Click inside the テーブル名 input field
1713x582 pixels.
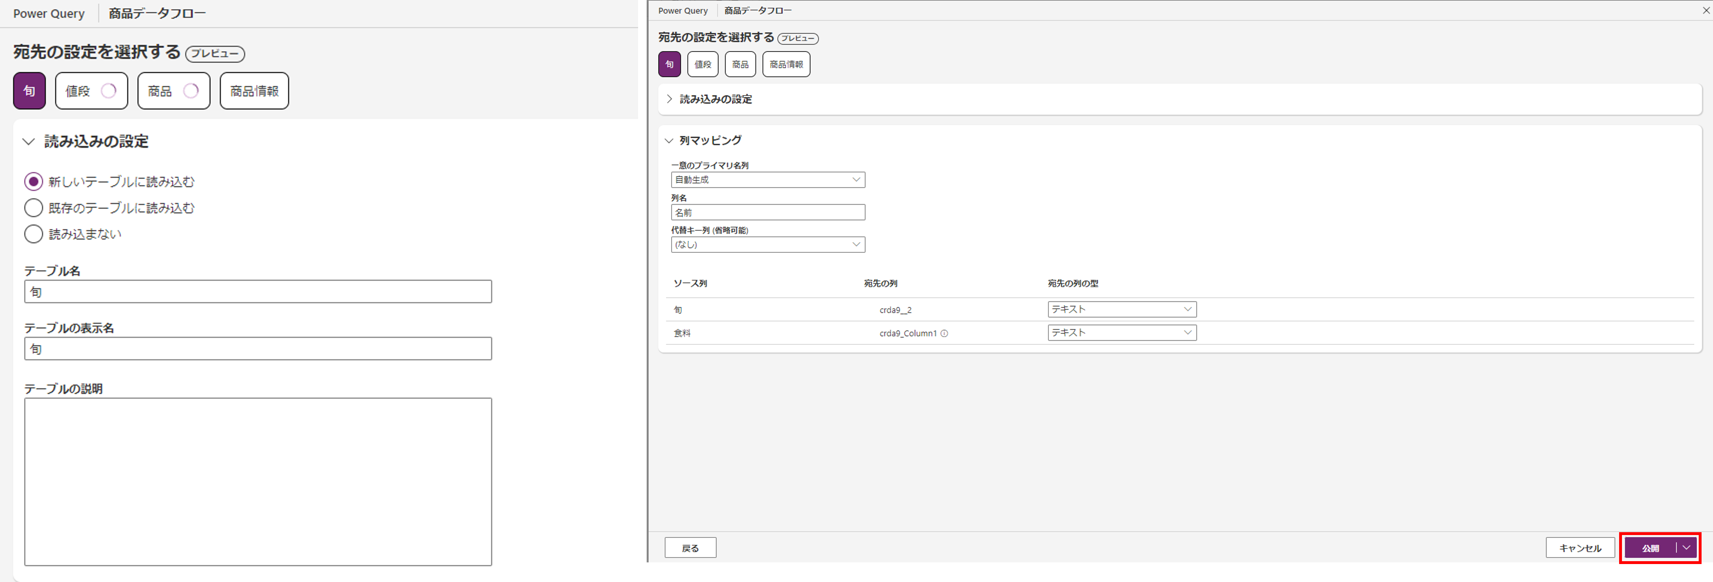258,291
